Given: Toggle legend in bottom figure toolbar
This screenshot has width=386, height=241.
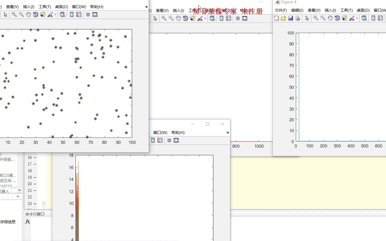Looking at the screenshot, I should [x=160, y=140].
